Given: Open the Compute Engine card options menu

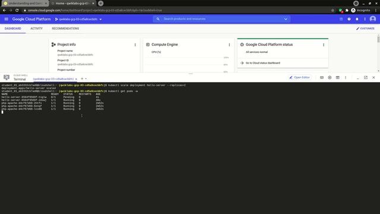Looking at the screenshot, I should (x=229, y=45).
